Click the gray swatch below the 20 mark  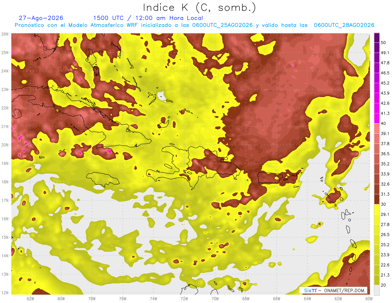pyautogui.click(x=377, y=290)
